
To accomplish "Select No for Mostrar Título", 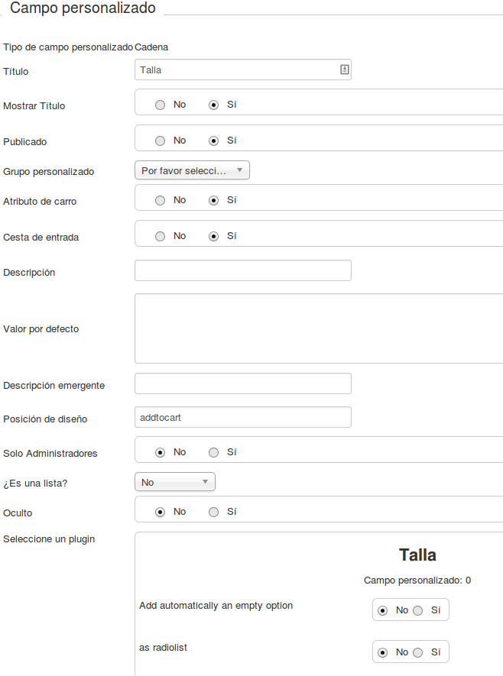I will tap(160, 105).
